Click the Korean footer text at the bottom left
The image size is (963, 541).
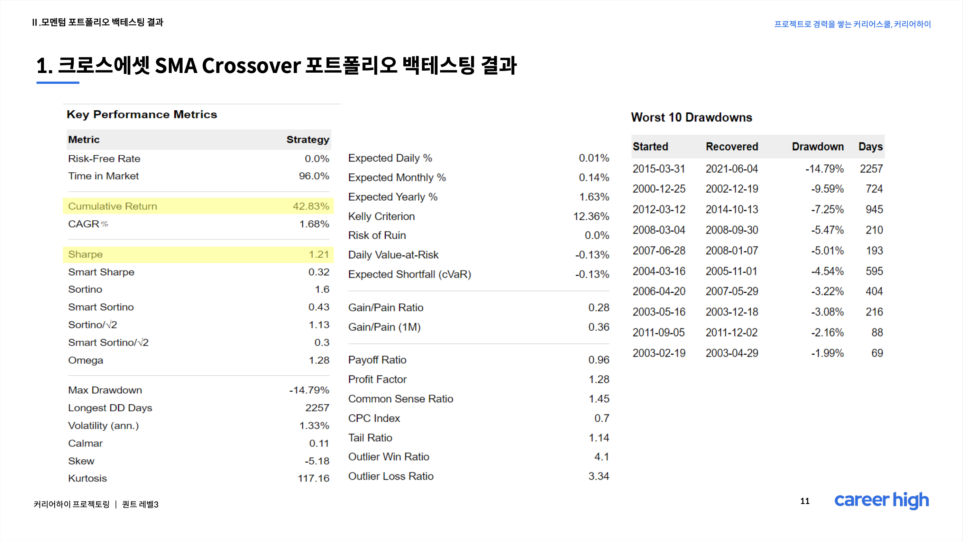(96, 504)
